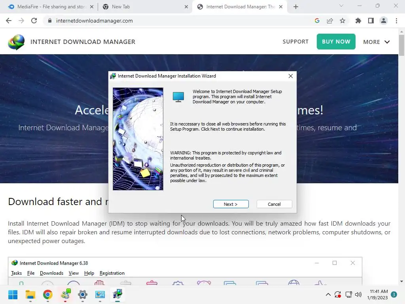This screenshot has height=304, width=405.
Task: Open Chrome profile avatar
Action: 384,21
